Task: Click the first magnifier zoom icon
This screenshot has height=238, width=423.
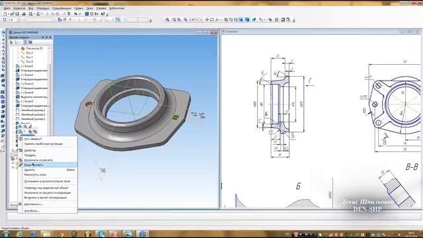Action: (x=167, y=20)
